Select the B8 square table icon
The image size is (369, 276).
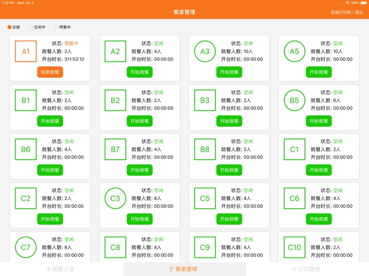tap(205, 149)
